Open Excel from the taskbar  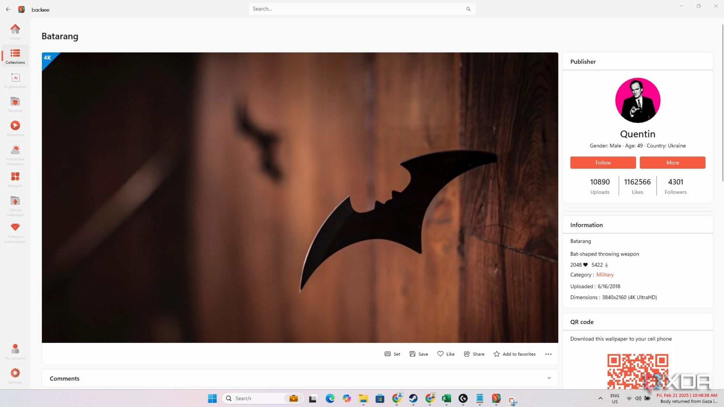pos(446,398)
